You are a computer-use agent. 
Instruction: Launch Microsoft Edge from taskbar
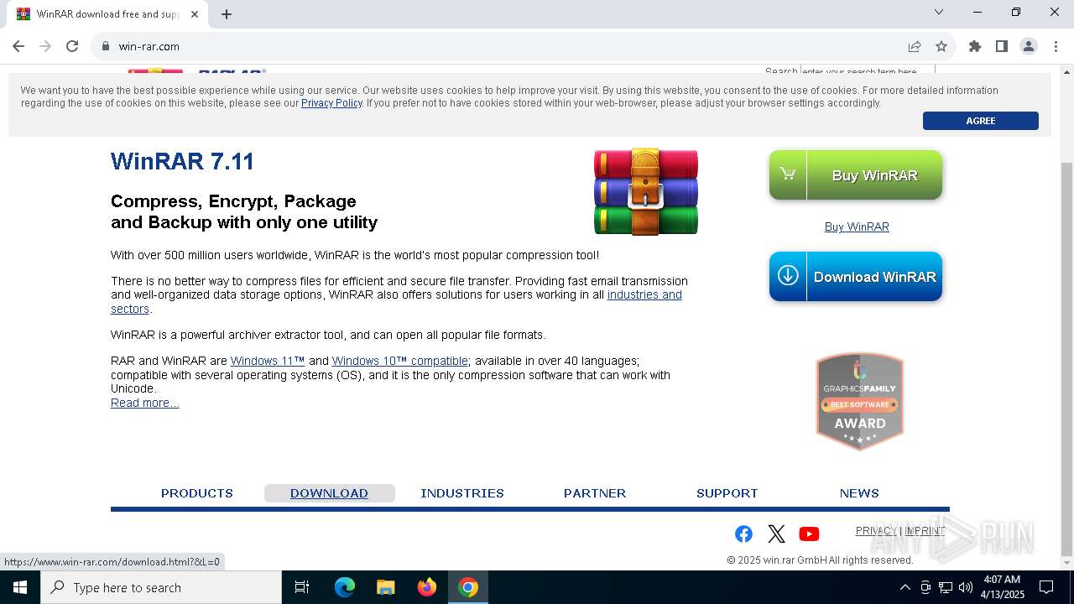pyautogui.click(x=345, y=587)
